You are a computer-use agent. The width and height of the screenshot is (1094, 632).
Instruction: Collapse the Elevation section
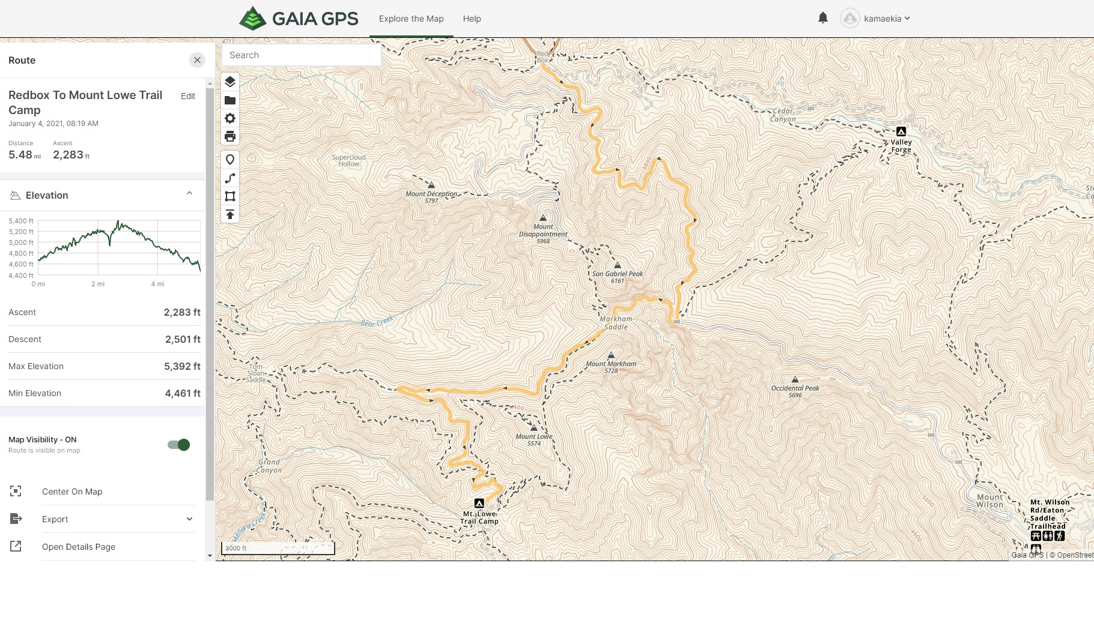coord(189,194)
